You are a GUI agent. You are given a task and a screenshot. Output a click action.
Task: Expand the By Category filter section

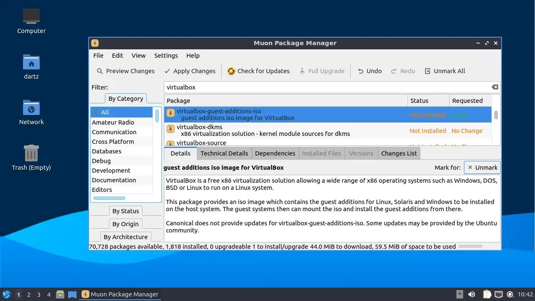pos(125,99)
